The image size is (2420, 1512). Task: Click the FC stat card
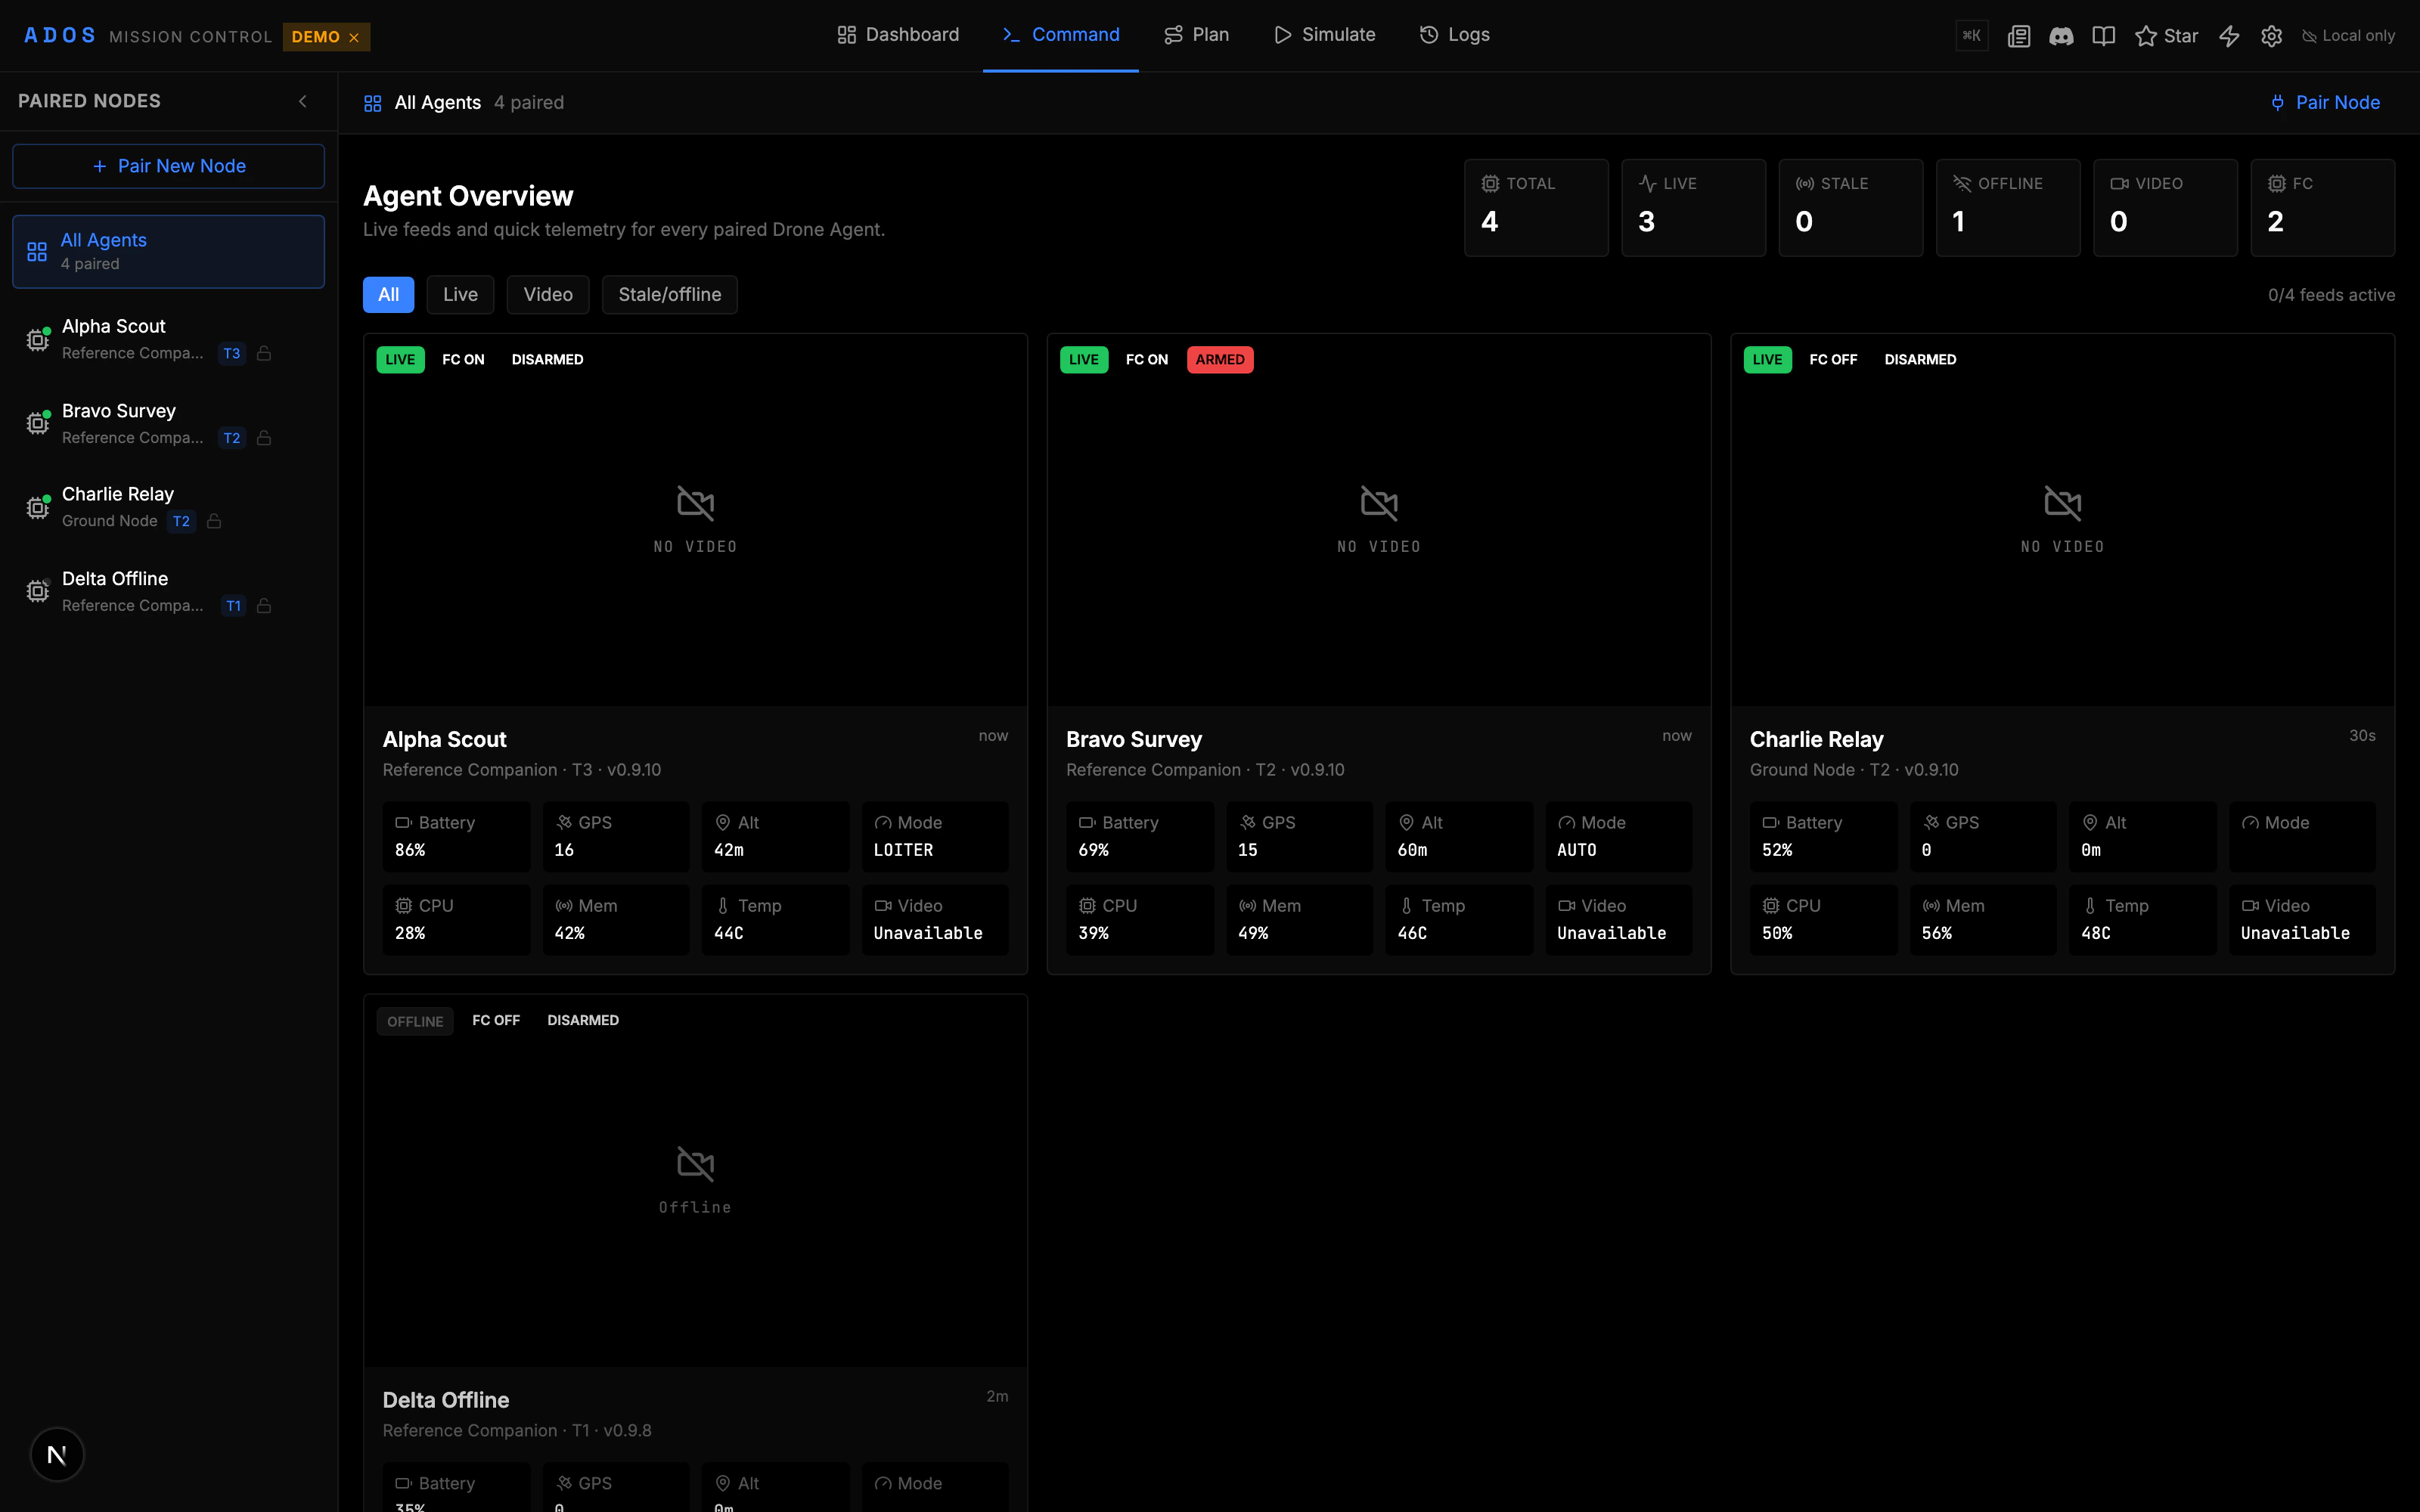[2322, 208]
